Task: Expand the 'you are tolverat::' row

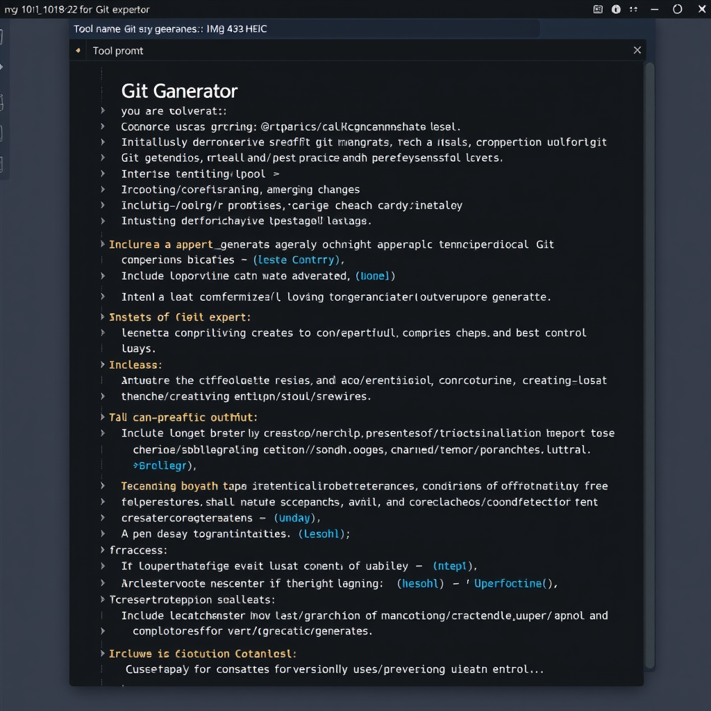Action: [103, 110]
